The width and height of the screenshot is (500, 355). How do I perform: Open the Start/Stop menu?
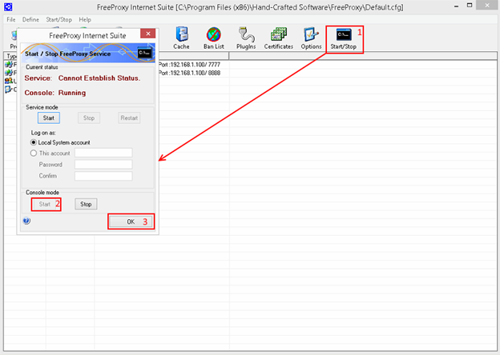pyautogui.click(x=59, y=20)
